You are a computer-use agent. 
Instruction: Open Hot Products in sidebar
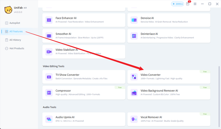pyautogui.click(x=17, y=48)
